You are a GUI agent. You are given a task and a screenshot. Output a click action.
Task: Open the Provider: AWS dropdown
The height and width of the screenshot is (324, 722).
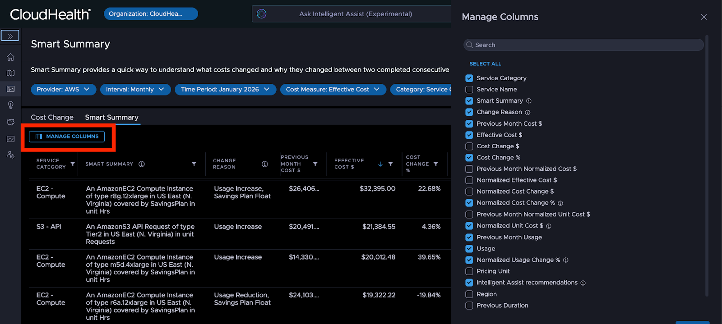click(63, 89)
